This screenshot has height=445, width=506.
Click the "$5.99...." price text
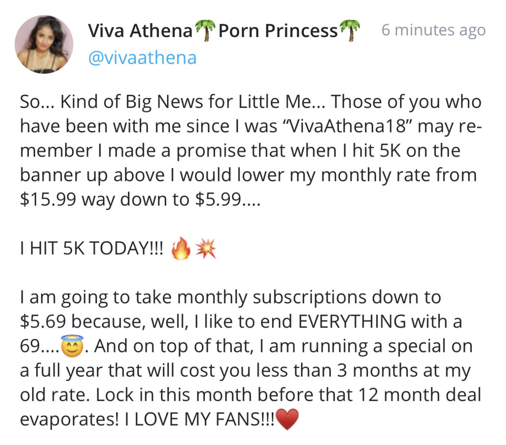[x=228, y=199]
